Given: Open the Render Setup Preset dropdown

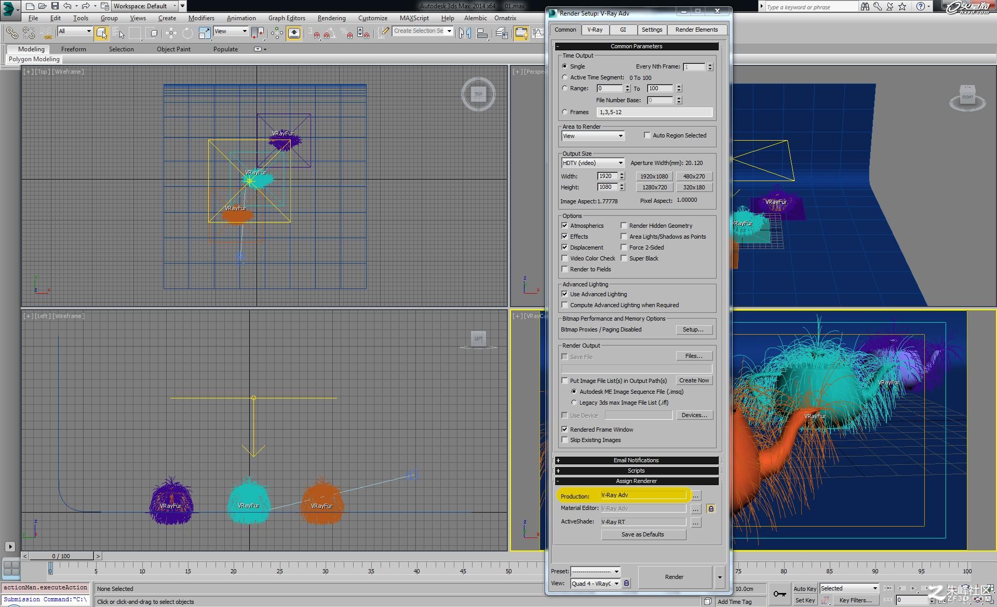Looking at the screenshot, I should click(595, 571).
